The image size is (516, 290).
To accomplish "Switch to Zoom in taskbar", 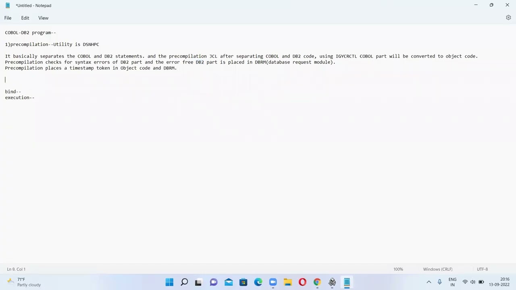I will click(x=273, y=282).
